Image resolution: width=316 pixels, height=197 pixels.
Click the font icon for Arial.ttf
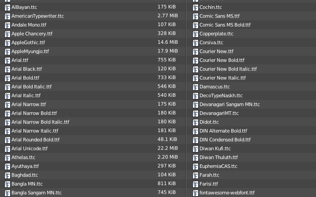click(8, 61)
